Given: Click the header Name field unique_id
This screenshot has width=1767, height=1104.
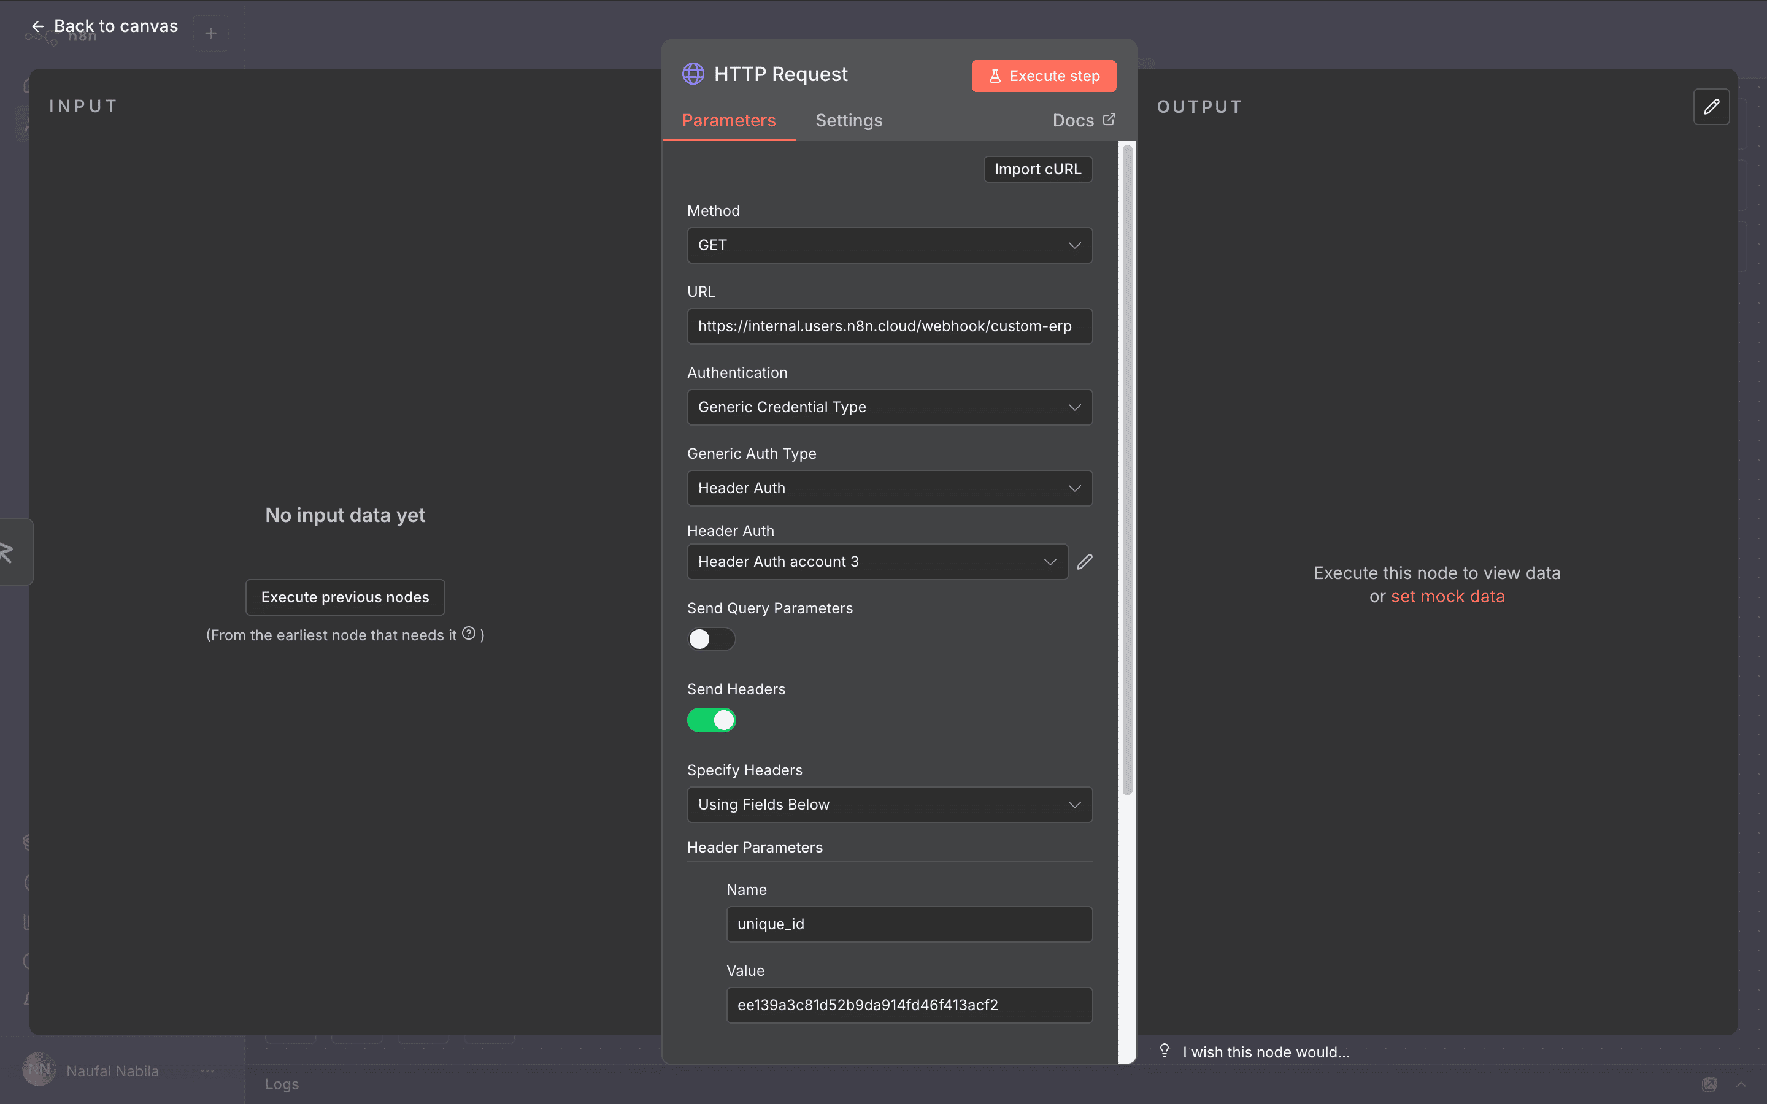Looking at the screenshot, I should tap(909, 924).
